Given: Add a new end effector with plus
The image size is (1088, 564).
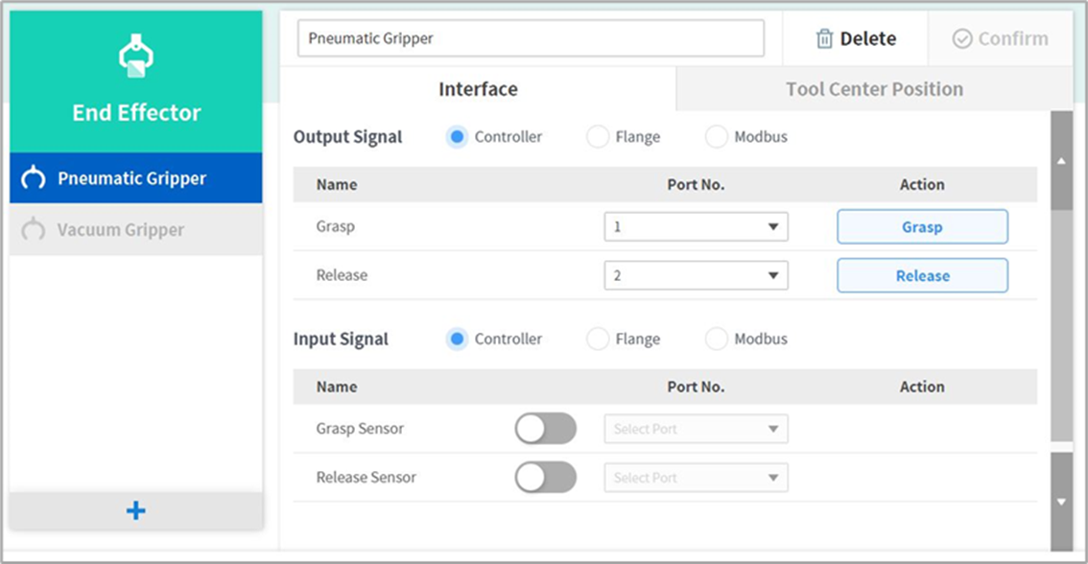Looking at the screenshot, I should tap(135, 510).
